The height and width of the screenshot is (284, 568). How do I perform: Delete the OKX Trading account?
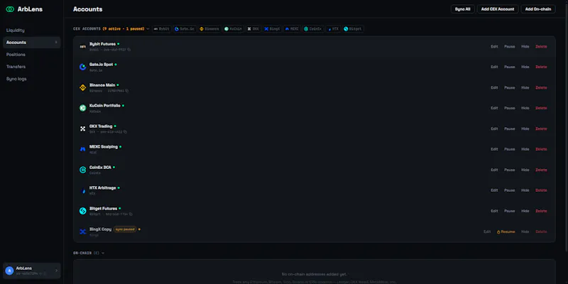click(x=541, y=129)
